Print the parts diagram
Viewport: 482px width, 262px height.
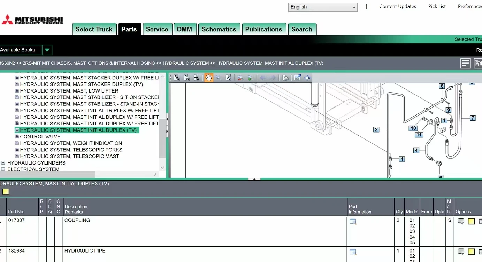[285, 78]
